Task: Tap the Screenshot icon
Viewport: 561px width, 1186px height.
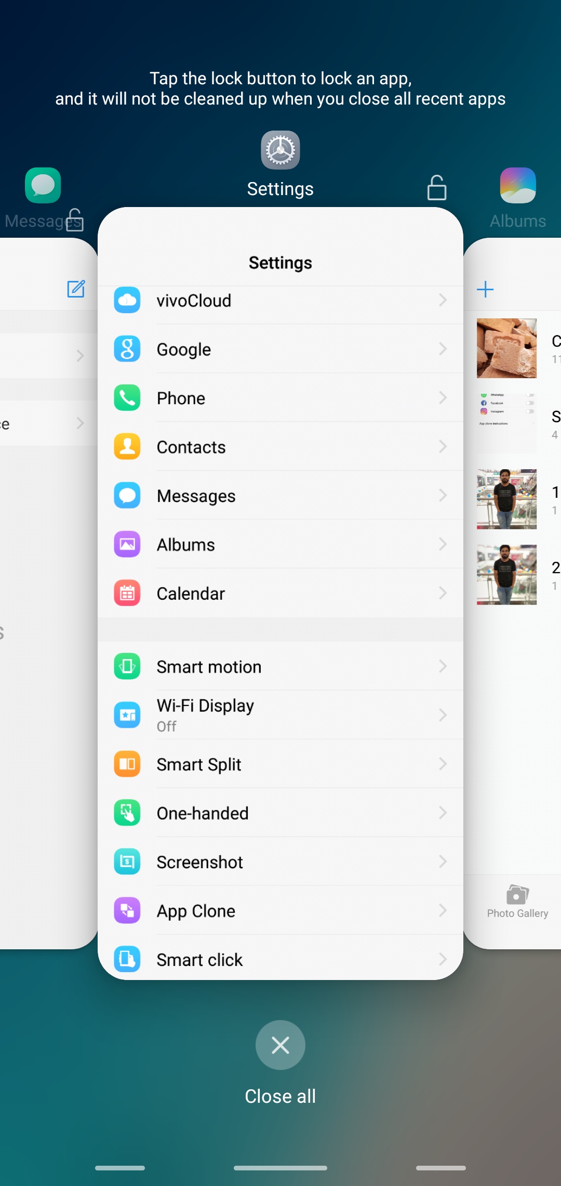Action: [x=127, y=862]
